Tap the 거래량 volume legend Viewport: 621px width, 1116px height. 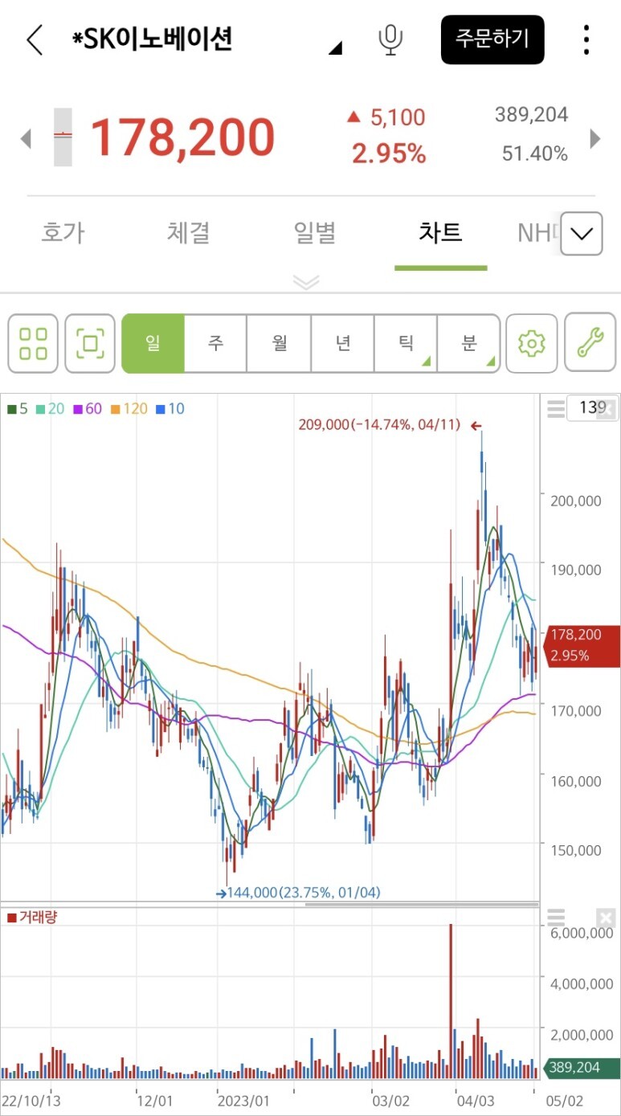[32, 917]
